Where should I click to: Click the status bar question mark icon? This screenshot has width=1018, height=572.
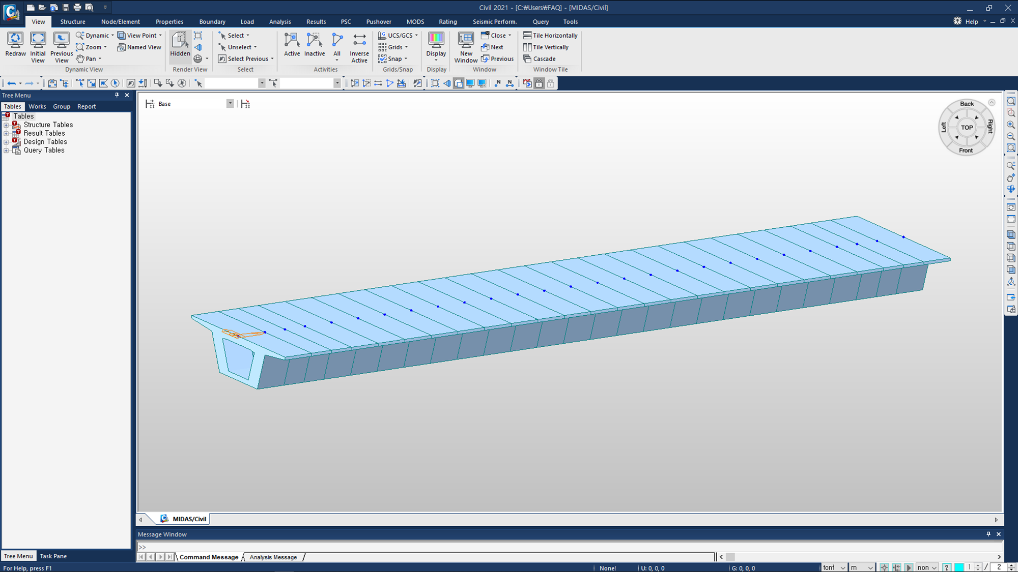coord(947,567)
